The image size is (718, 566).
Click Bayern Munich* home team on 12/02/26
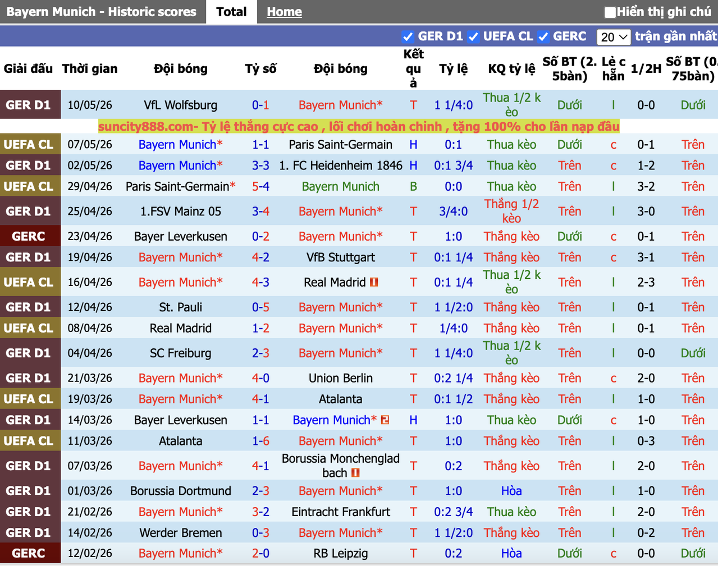180,553
